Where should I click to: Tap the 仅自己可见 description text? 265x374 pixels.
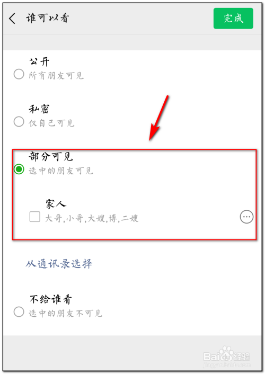pos(51,123)
